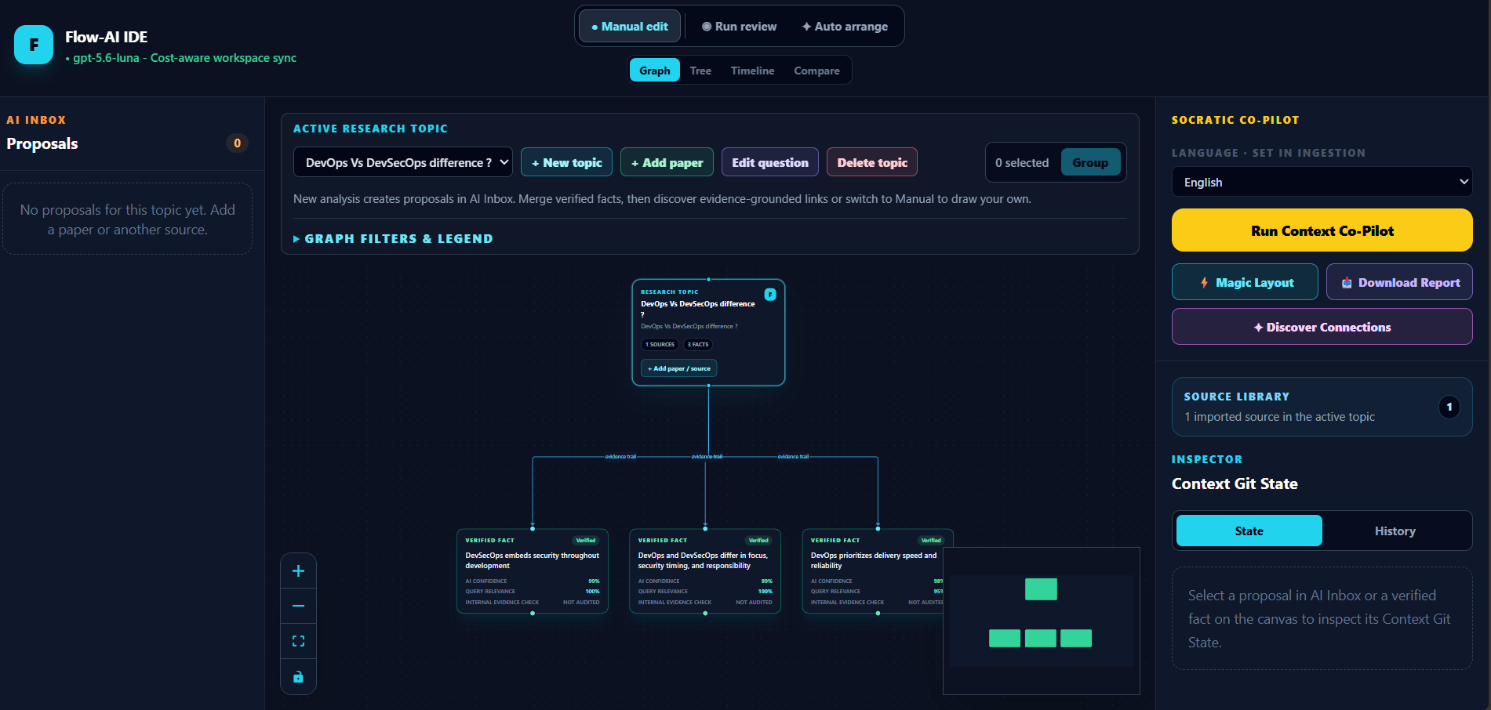Click the Run Context Co-Pilot button
Image resolution: width=1491 pixels, height=710 pixels.
click(x=1322, y=230)
